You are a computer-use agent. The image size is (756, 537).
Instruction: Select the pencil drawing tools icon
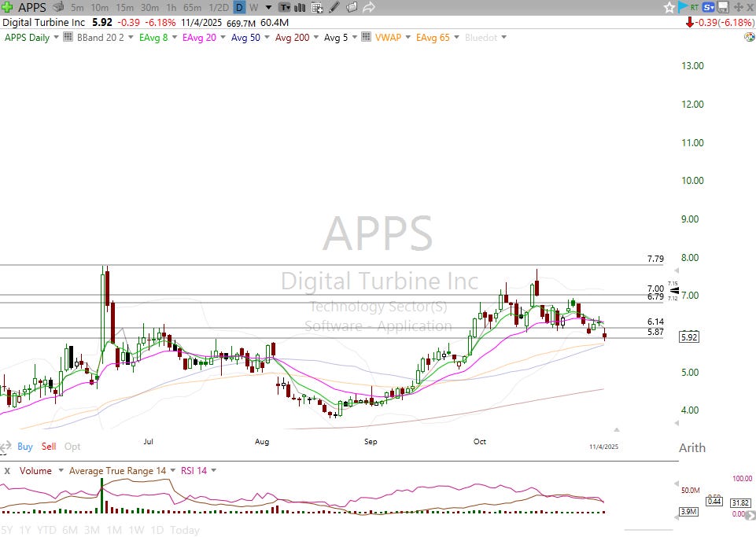[x=334, y=7]
